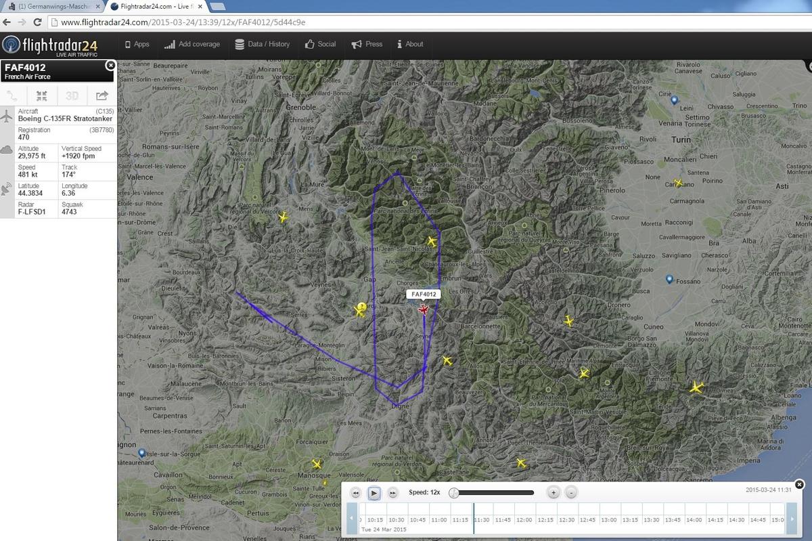Reload the page with refresh button

pos(37,22)
